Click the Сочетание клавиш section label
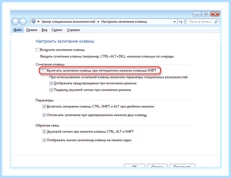The height and width of the screenshot is (178, 231). tap(50, 64)
